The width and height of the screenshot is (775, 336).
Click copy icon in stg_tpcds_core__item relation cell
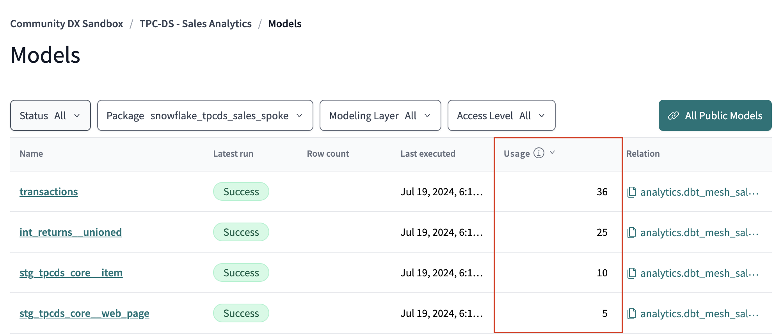(631, 273)
